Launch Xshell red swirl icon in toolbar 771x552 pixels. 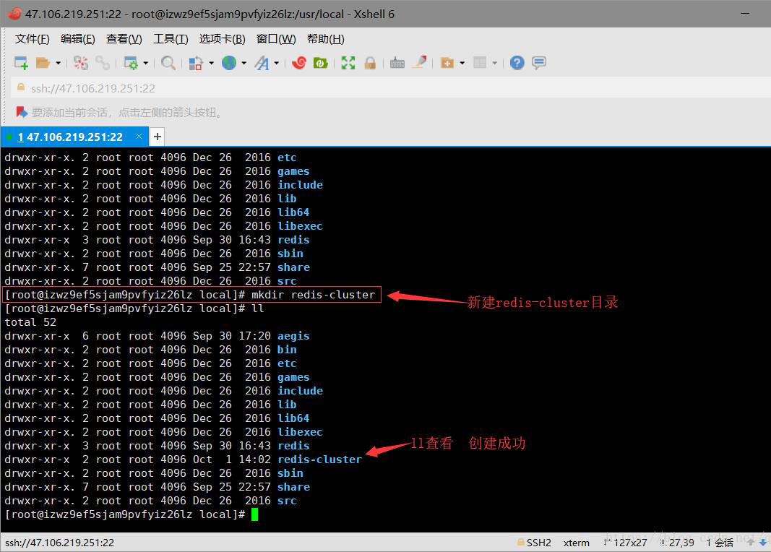pos(299,63)
